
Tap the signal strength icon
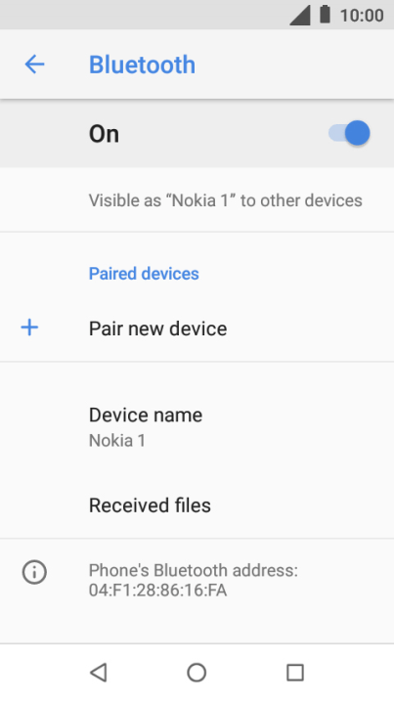tap(300, 16)
